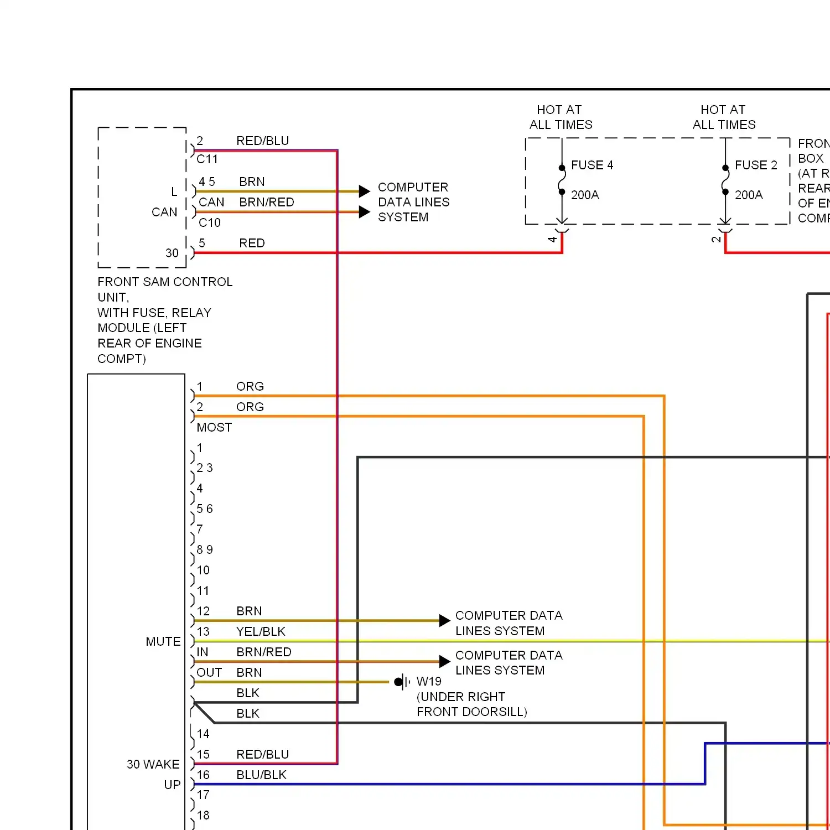Click the 200A rating under FUSE 2
The height and width of the screenshot is (830, 830).
(x=749, y=195)
